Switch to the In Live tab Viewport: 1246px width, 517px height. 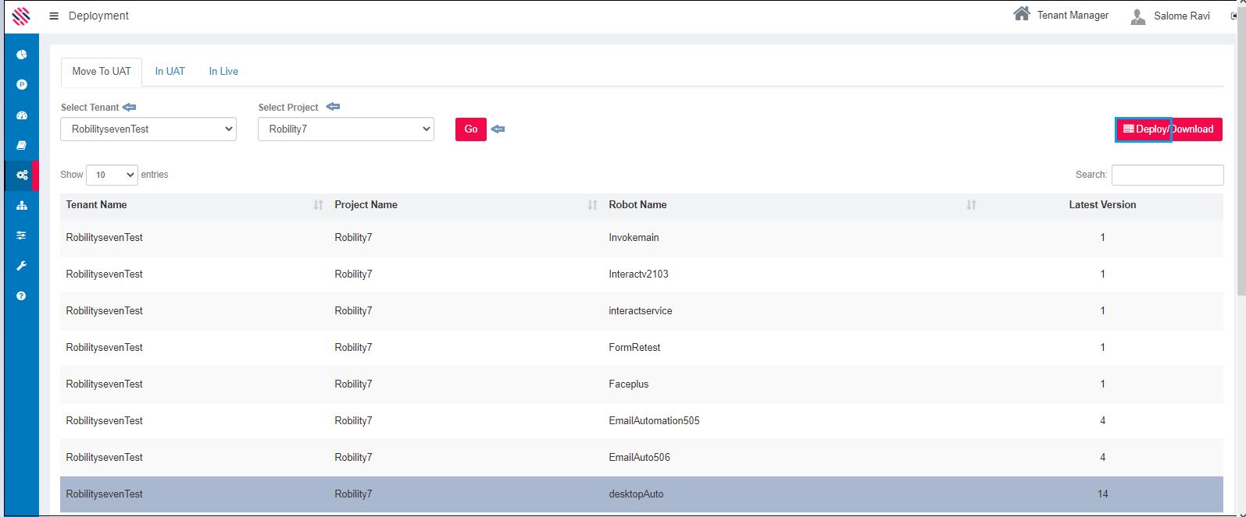(223, 71)
